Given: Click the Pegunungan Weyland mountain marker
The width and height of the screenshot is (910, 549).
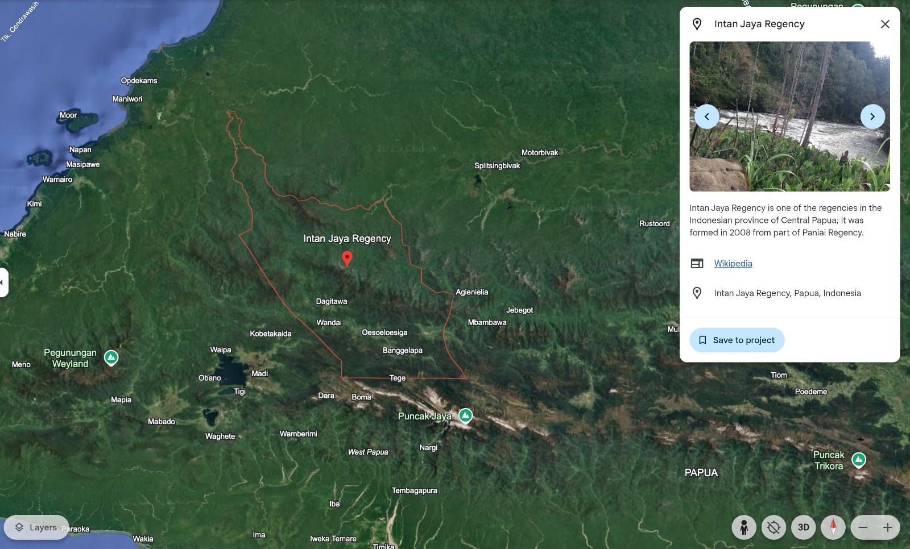Looking at the screenshot, I should pyautogui.click(x=111, y=357).
